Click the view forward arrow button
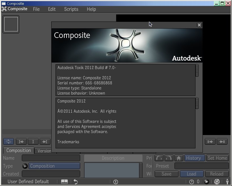Screen dimensions: 232x186 click(x=169, y=158)
